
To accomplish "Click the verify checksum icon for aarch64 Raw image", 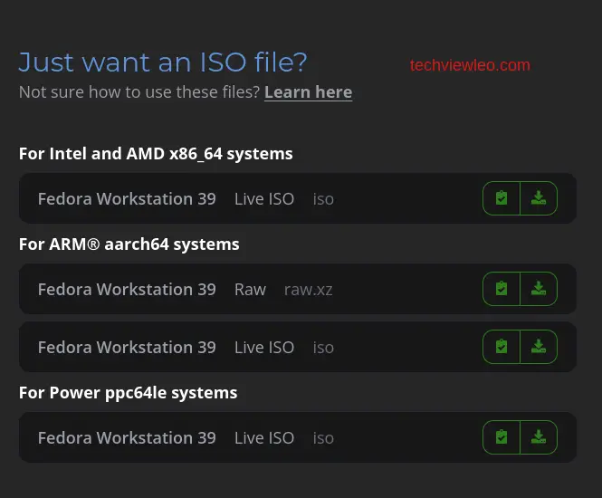I will (x=502, y=289).
